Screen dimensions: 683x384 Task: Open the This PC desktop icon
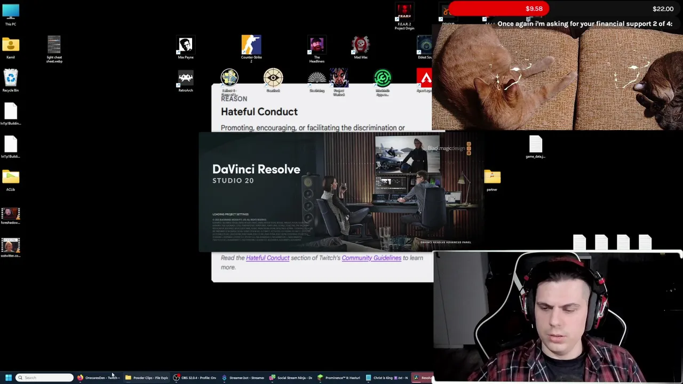(x=10, y=14)
